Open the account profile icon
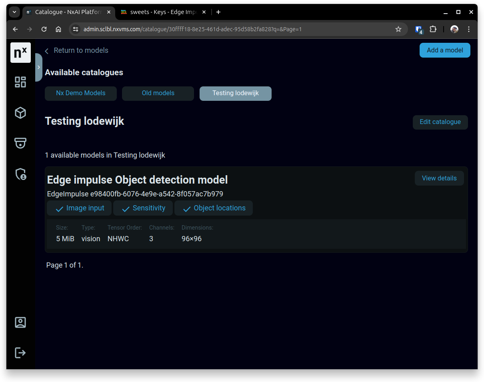The image size is (484, 382). [x=20, y=322]
